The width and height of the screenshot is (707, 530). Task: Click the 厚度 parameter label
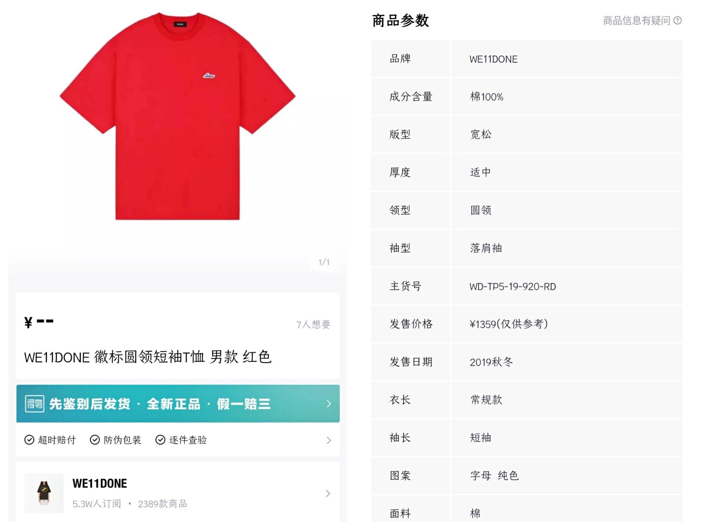pos(400,172)
